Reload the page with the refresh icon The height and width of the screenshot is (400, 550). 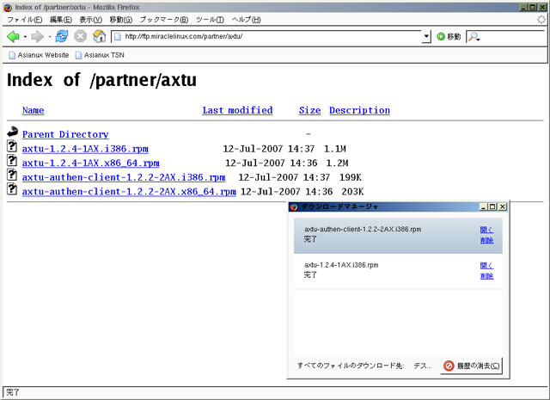click(x=62, y=36)
